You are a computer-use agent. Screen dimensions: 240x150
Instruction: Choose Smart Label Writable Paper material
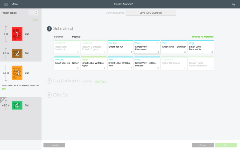94,63
